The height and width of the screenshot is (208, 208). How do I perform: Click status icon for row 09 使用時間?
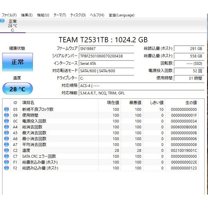point(6,115)
